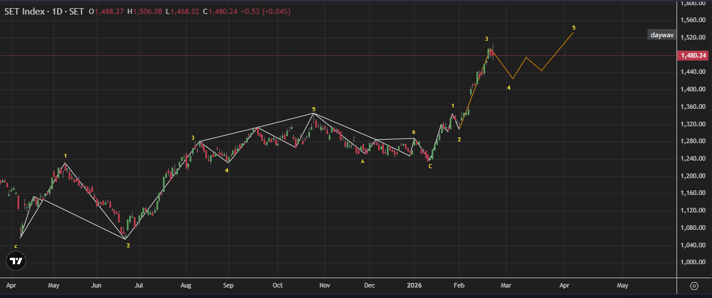Click the Oct label on time axis
The height and width of the screenshot is (298, 712).
pos(277,286)
